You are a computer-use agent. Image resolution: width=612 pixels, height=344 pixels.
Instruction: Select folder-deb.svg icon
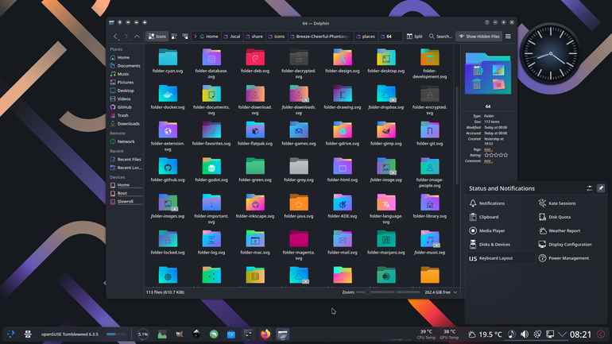[x=255, y=57]
